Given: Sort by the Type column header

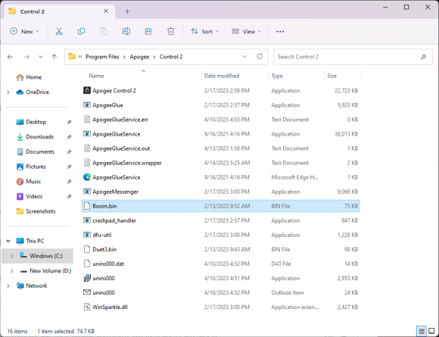Looking at the screenshot, I should [x=277, y=76].
